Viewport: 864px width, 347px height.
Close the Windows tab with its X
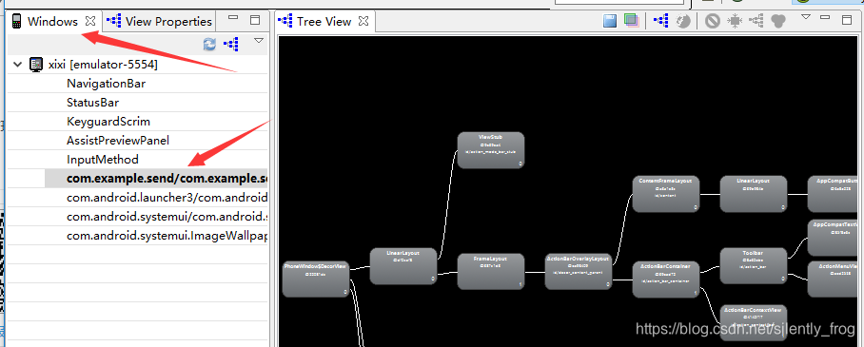click(91, 21)
